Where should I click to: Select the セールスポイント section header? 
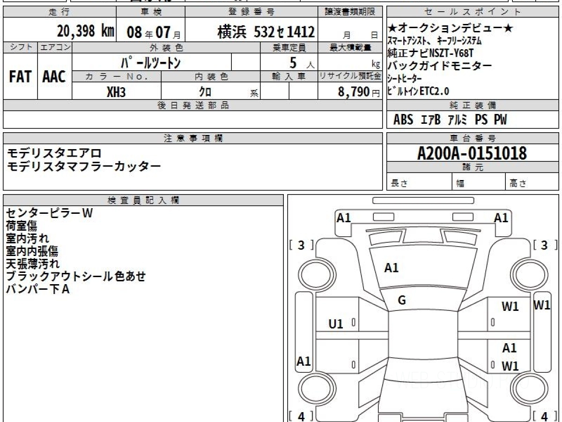click(473, 12)
